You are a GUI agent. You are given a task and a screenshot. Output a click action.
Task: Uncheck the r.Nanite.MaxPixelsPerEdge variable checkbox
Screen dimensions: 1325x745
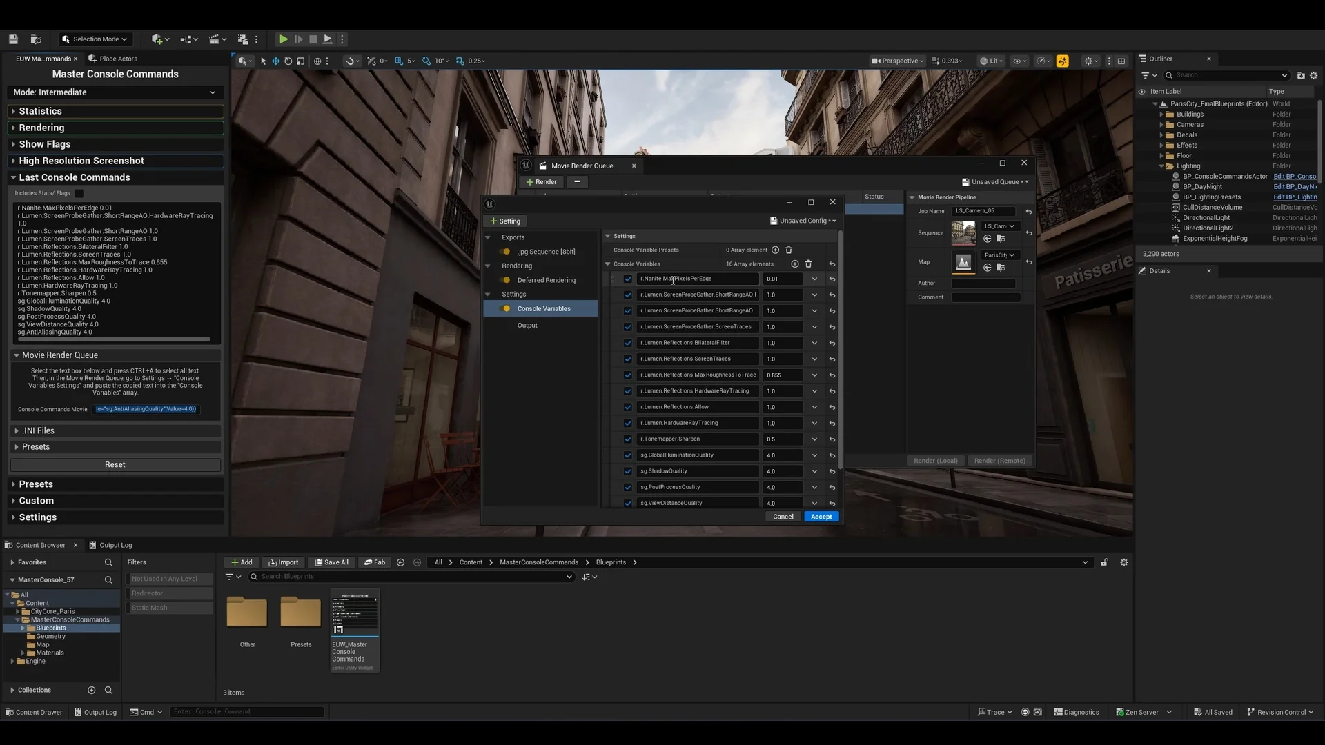(x=628, y=279)
